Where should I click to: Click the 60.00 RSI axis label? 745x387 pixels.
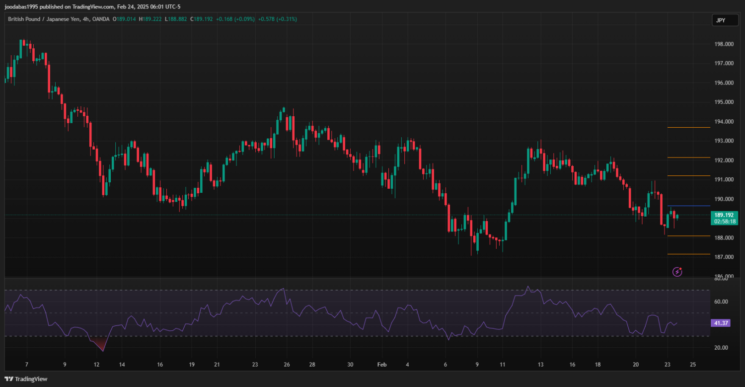tap(721, 302)
